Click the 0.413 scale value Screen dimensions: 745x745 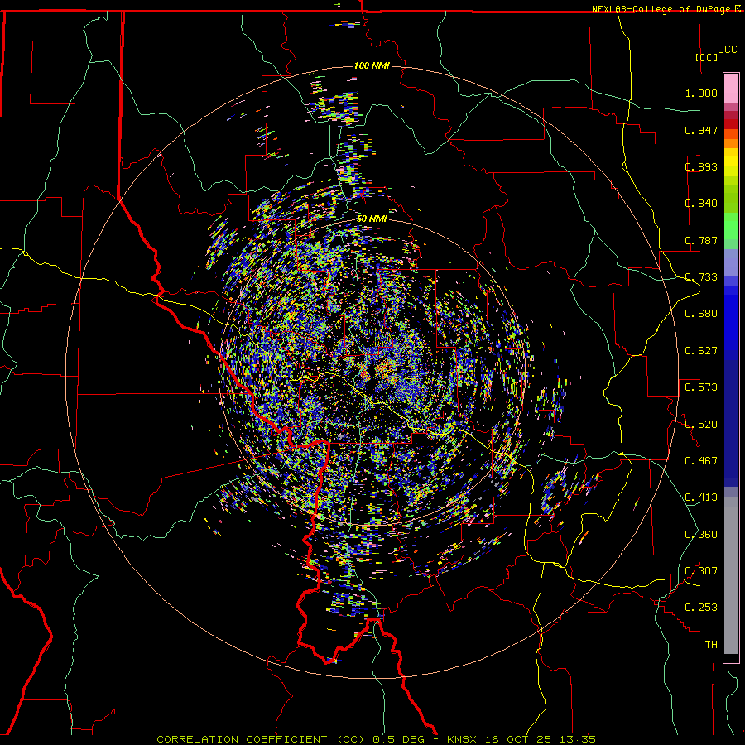pos(701,497)
